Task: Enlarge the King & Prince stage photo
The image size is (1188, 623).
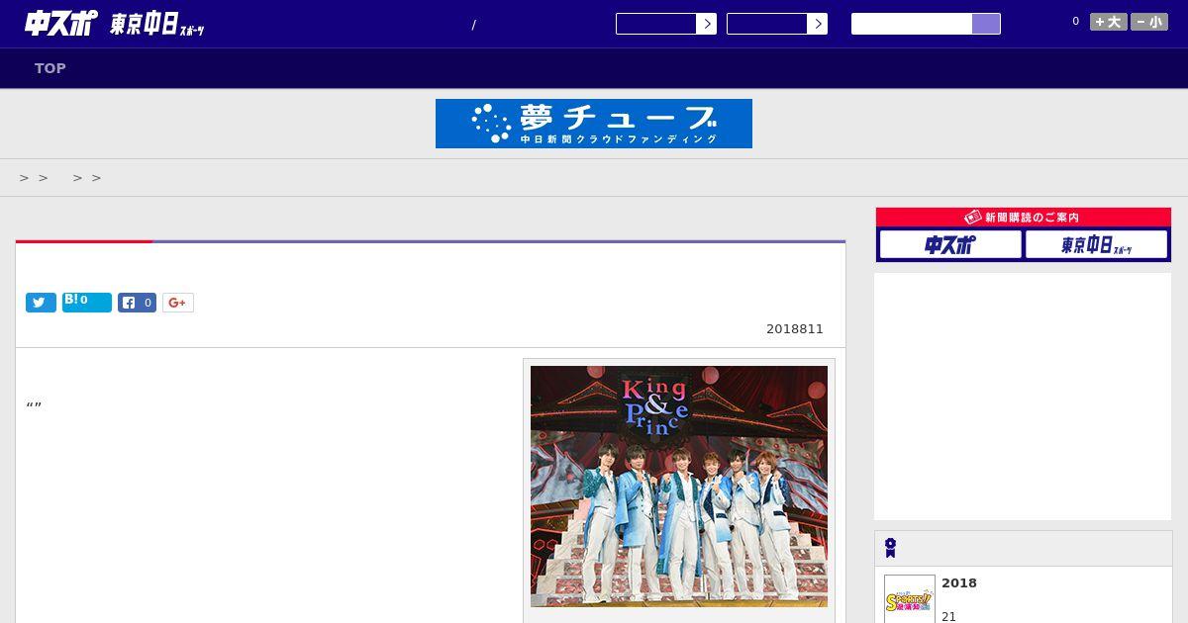Action: click(679, 487)
